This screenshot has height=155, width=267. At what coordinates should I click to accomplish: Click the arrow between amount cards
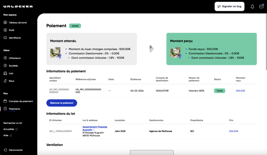[151, 49]
